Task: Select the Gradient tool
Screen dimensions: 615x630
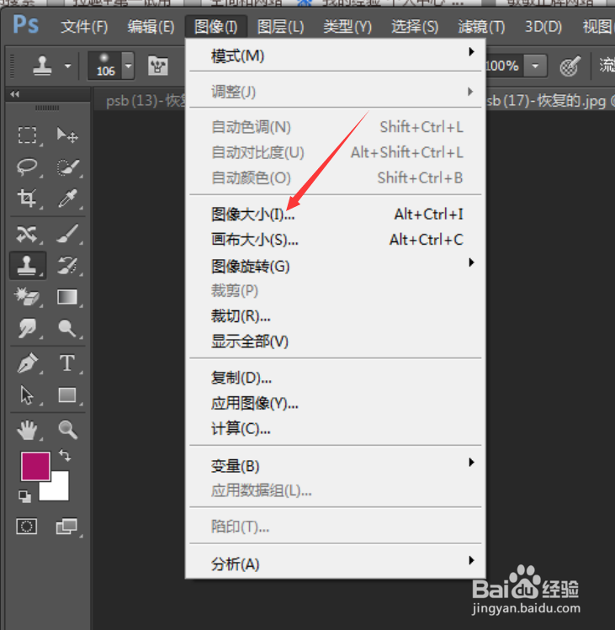Action: [x=67, y=297]
